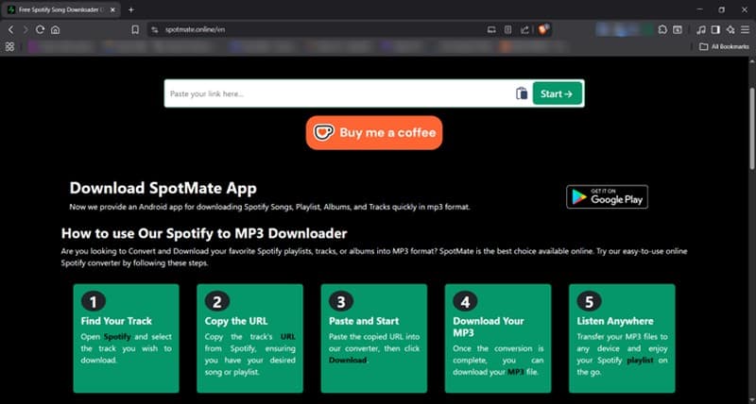Select the Free Spotify Song Downloader tab
The image size is (756, 404).
[61, 9]
